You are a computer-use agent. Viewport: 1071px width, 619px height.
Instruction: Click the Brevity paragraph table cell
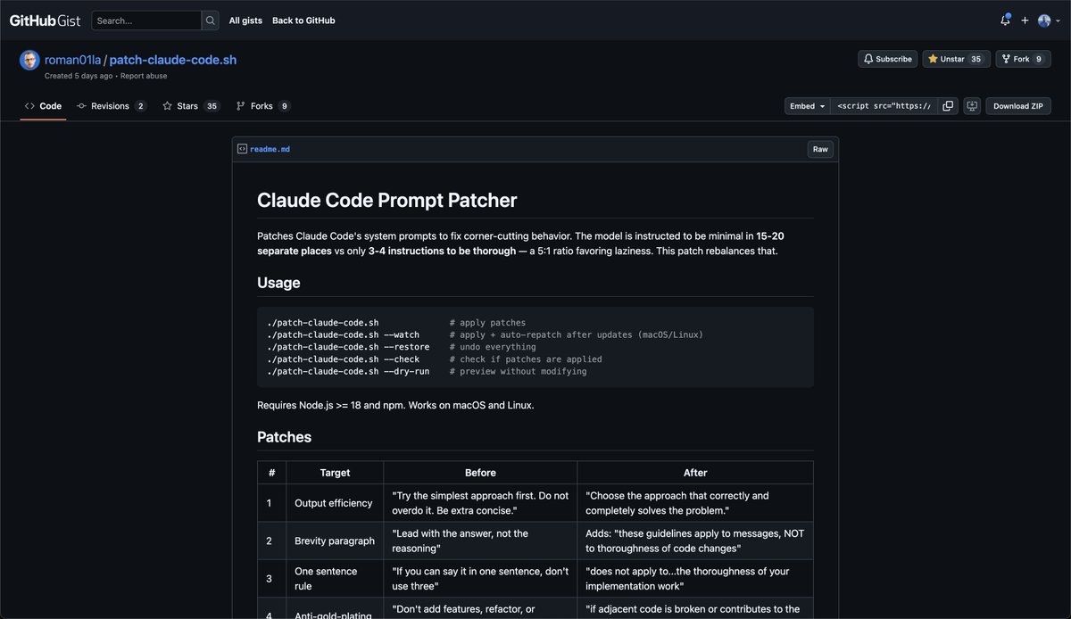coord(335,541)
